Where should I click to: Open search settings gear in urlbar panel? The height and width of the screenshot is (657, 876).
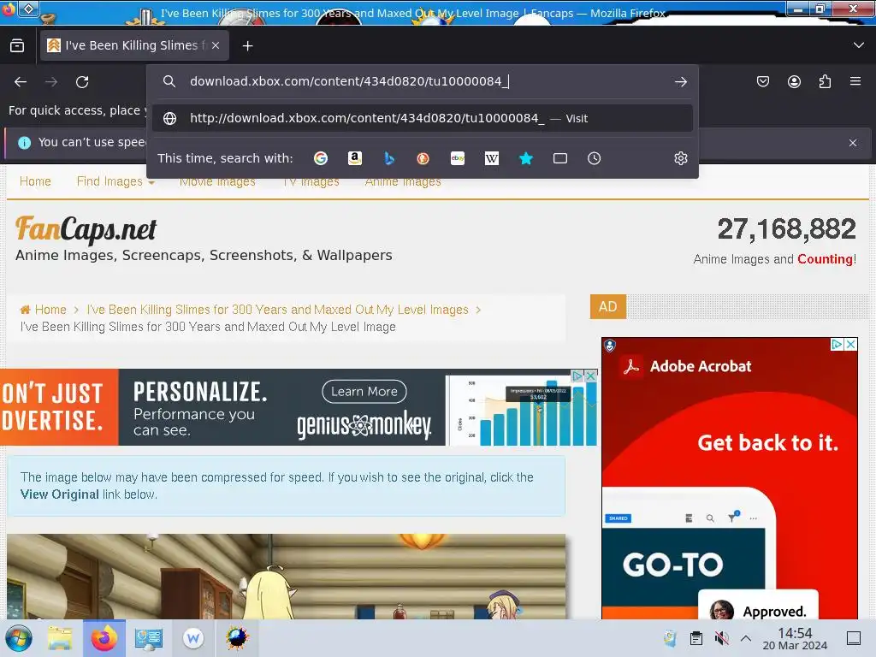[680, 158]
